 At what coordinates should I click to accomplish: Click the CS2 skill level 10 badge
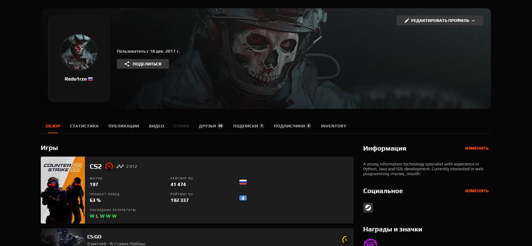pos(109,166)
